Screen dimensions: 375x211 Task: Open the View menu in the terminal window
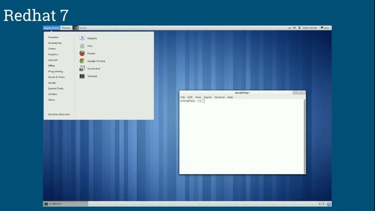[x=198, y=97]
